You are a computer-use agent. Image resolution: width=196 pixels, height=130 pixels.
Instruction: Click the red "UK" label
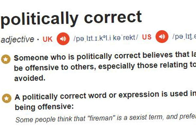[48, 38]
